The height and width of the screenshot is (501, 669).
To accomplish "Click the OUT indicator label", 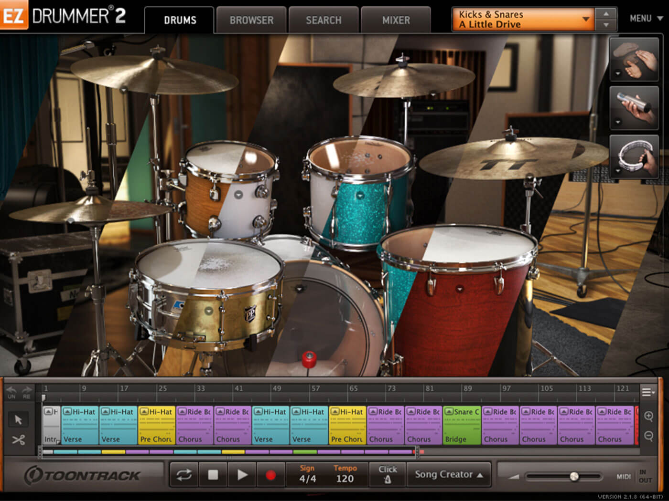I will coord(645,480).
